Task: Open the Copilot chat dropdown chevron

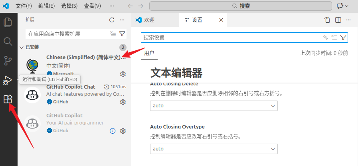Action: (x=347, y=6)
